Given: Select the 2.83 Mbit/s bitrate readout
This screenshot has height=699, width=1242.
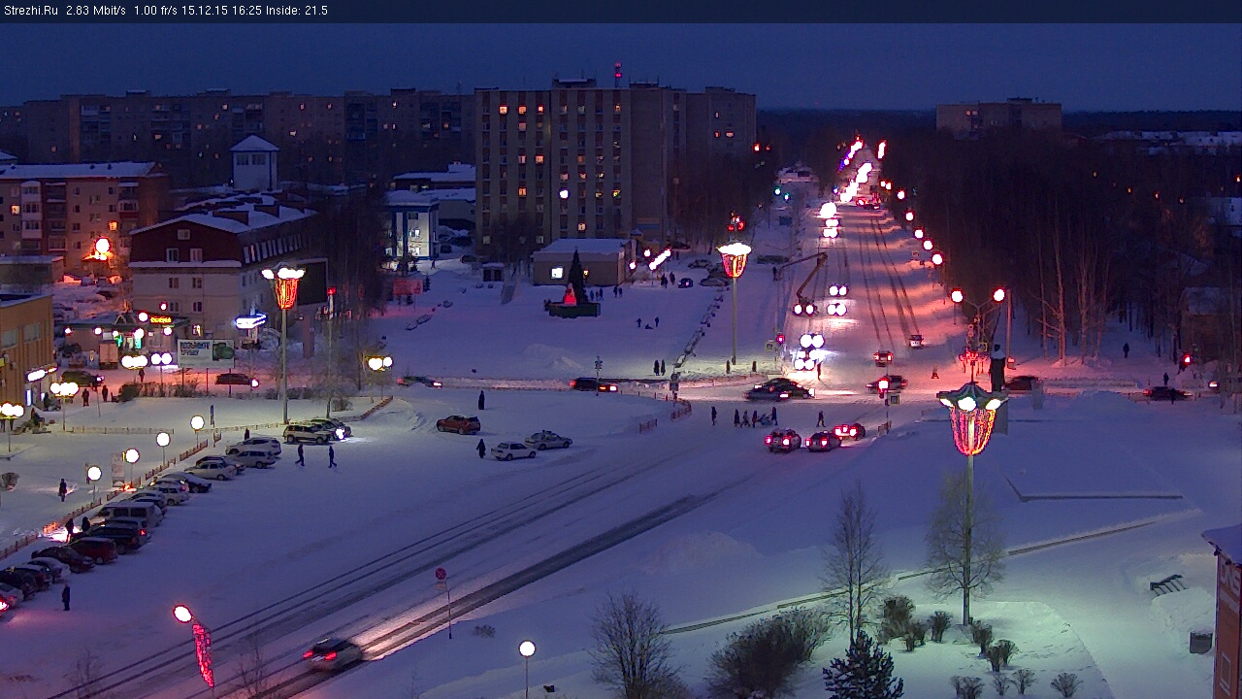Looking at the screenshot, I should (96, 11).
